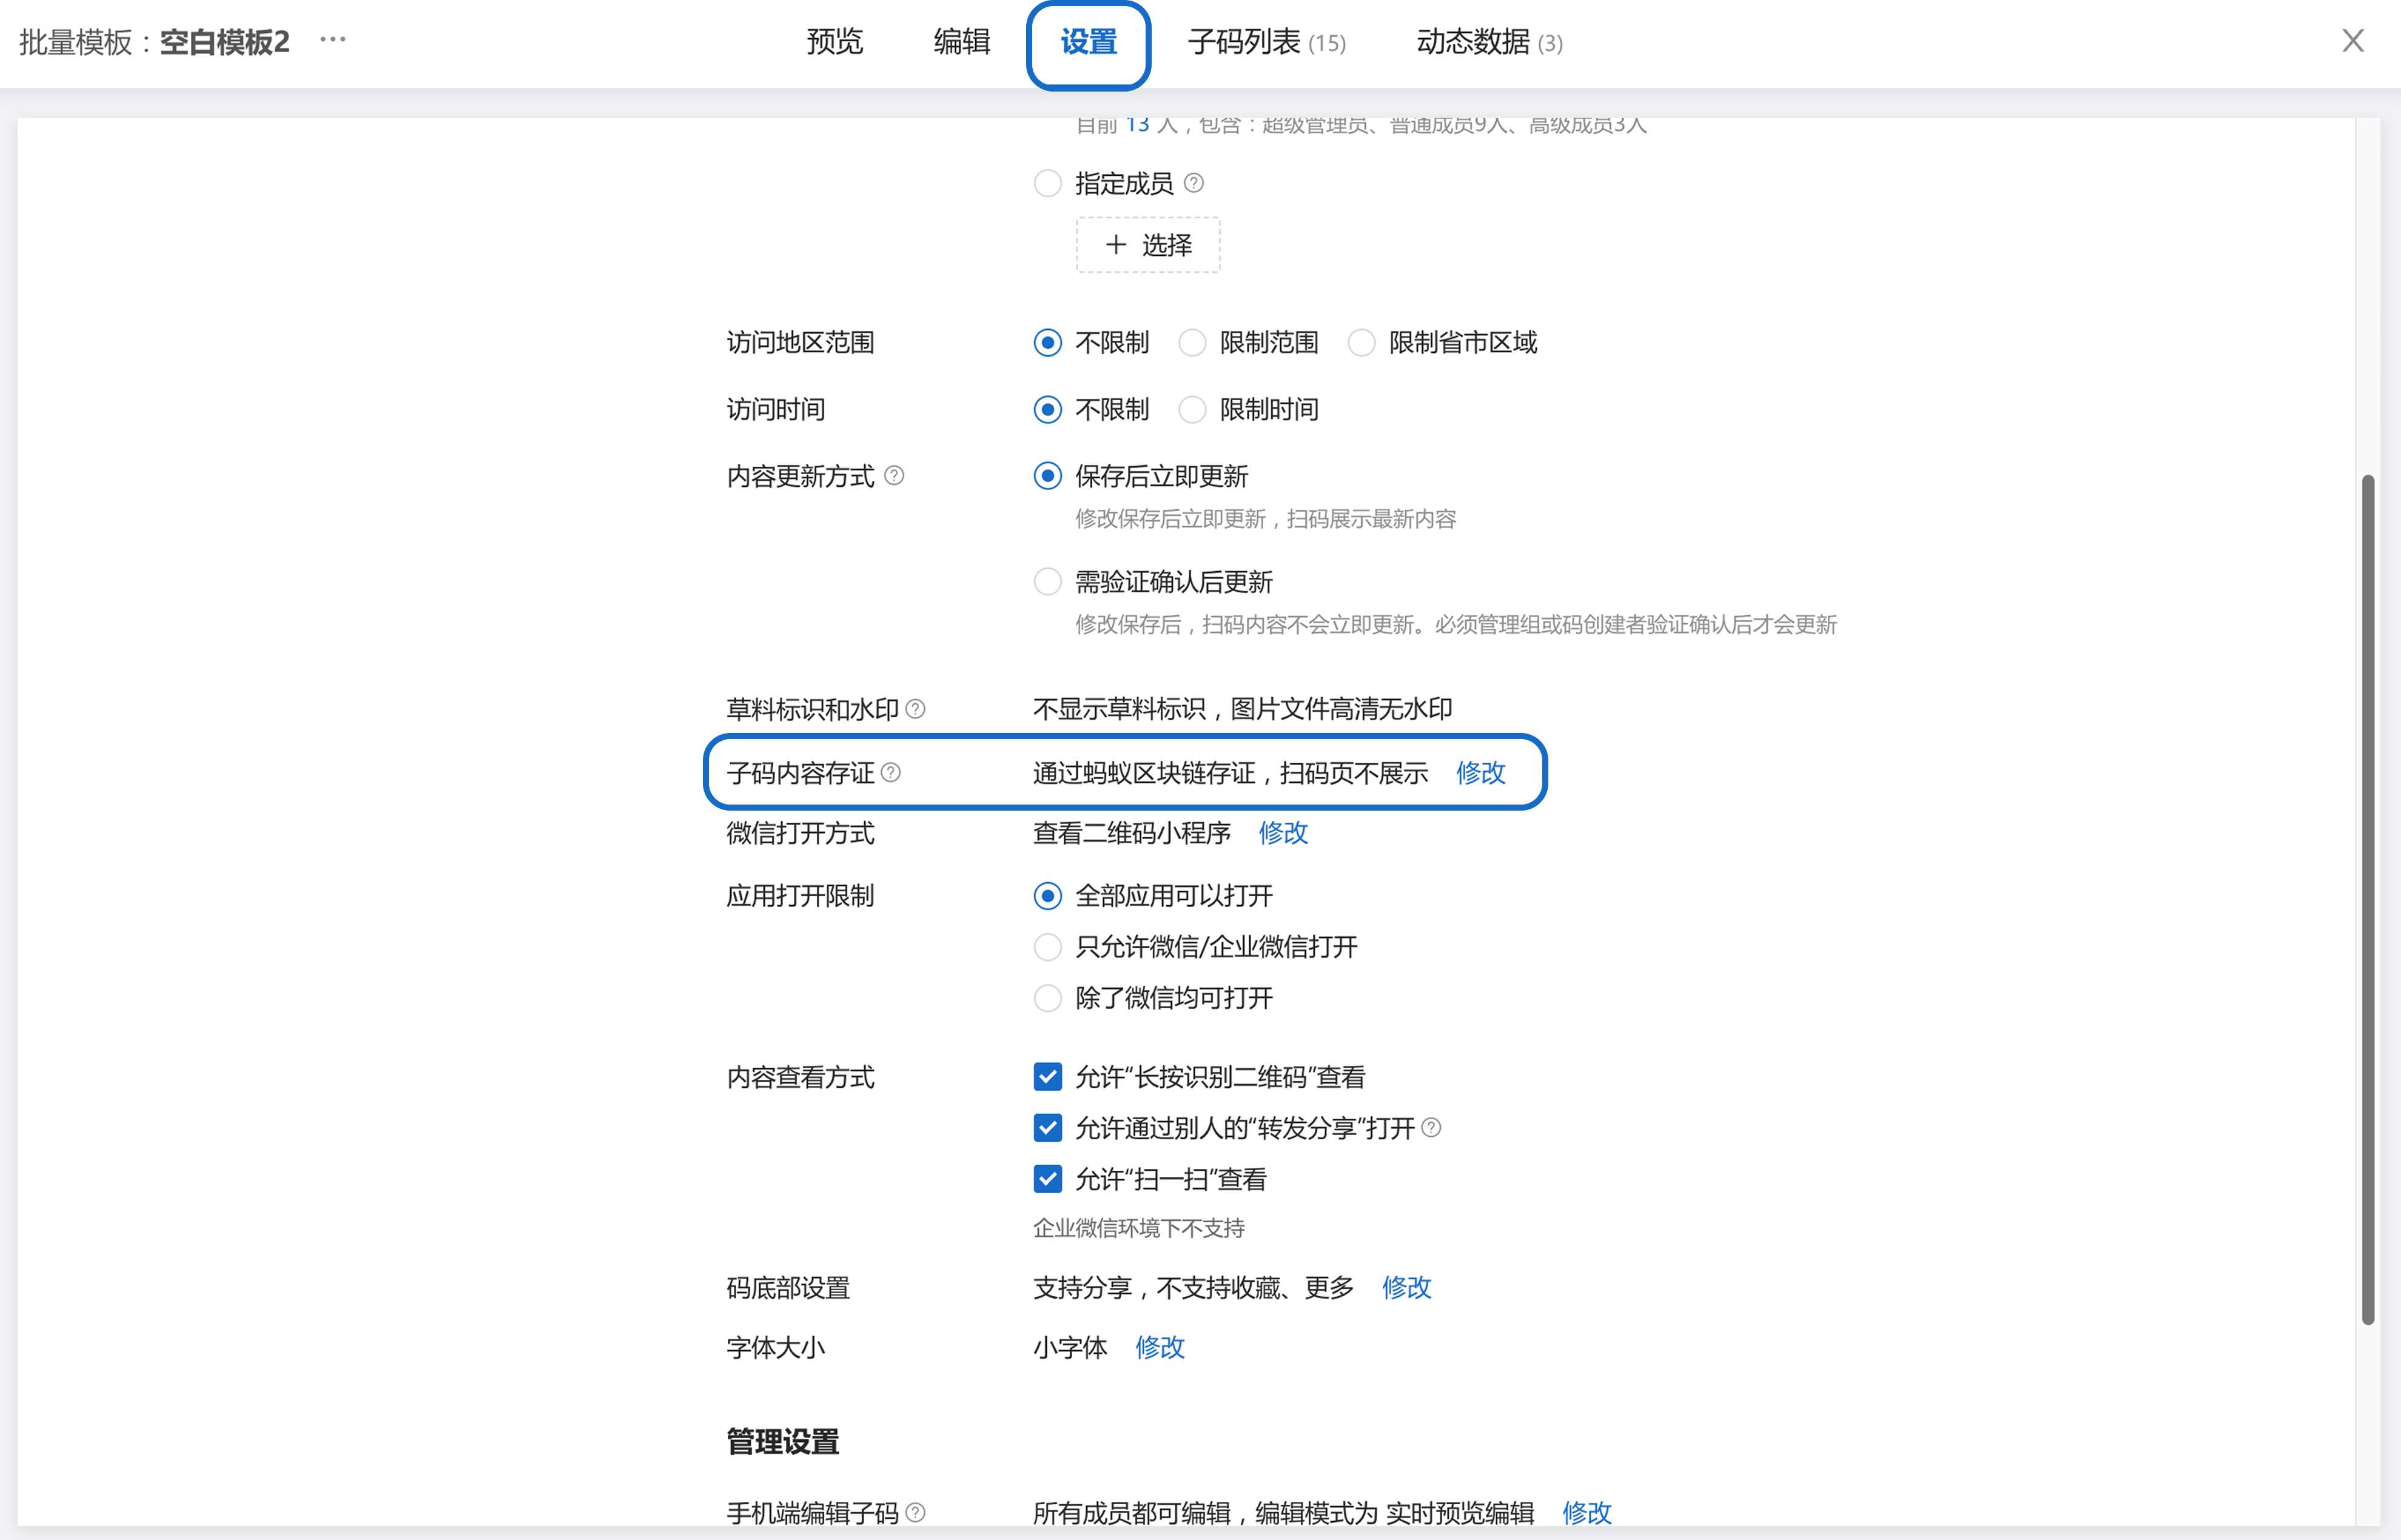Click help icon next to 指定成员
The width and height of the screenshot is (2401, 1540).
coord(1193,183)
